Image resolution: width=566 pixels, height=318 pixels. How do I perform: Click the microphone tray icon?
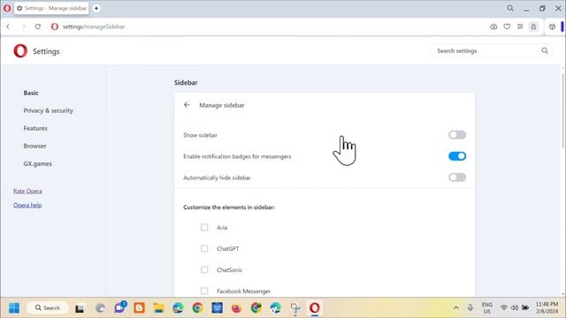tap(470, 307)
